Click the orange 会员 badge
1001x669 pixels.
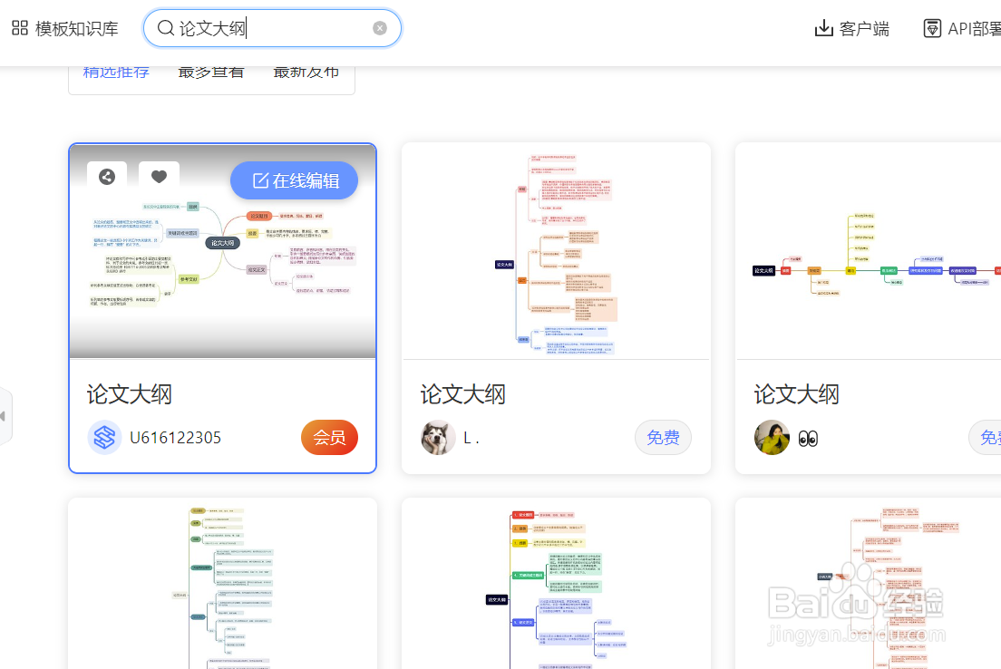(x=329, y=437)
